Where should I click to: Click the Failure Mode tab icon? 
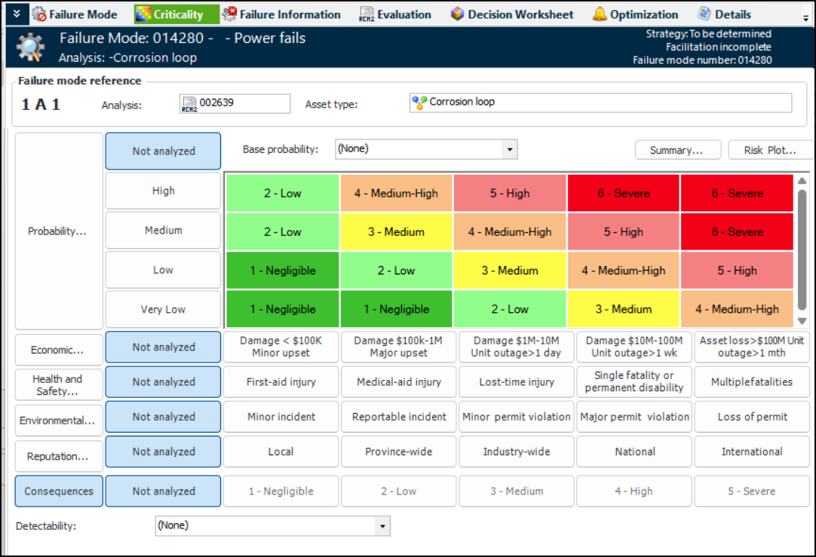[x=40, y=14]
